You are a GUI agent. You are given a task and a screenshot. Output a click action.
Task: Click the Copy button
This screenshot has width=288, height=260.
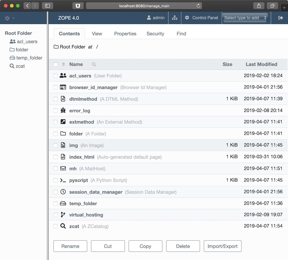pos(145,246)
